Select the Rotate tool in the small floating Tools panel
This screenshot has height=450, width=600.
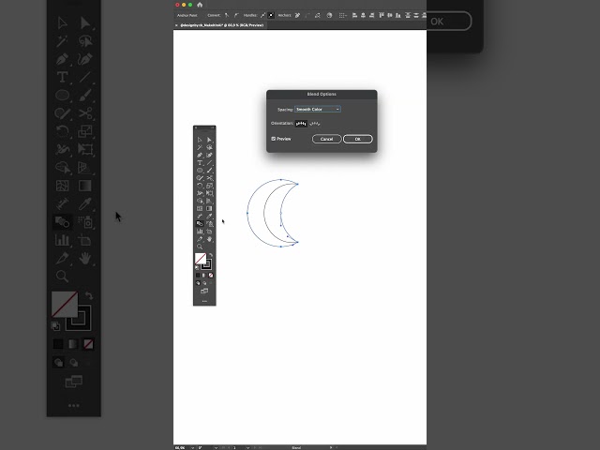pos(200,186)
